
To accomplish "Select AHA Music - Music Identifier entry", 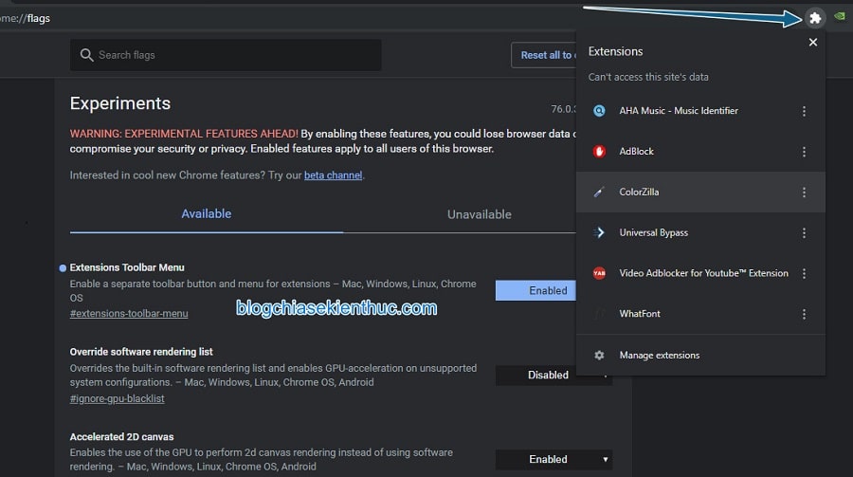I will (700, 111).
